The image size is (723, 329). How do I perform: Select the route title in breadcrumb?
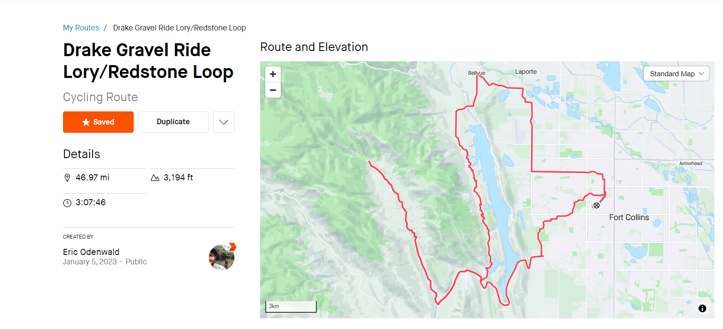[180, 27]
